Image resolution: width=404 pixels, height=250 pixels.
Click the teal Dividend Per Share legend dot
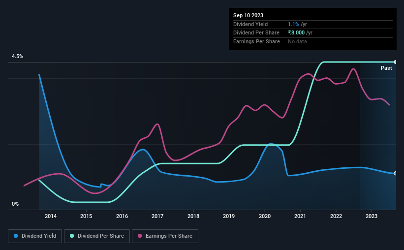click(72, 236)
